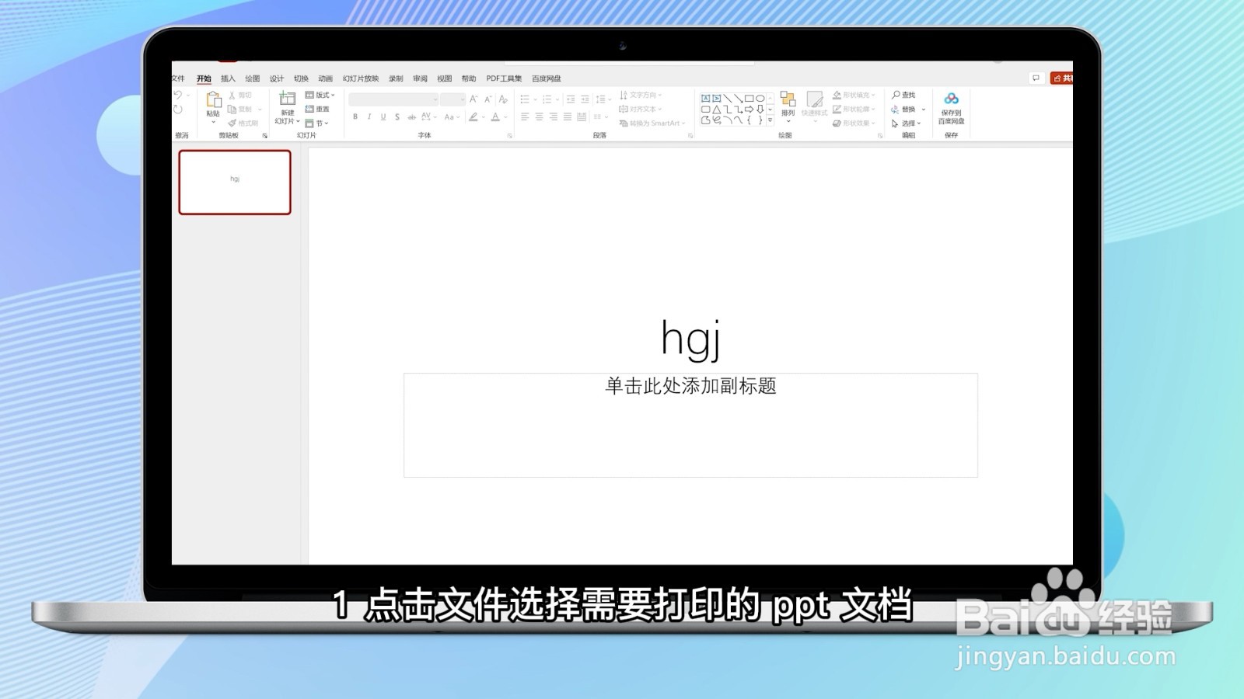This screenshot has width=1244, height=699.
Task: Click the 'hgj' title text on slide
Action: point(690,339)
